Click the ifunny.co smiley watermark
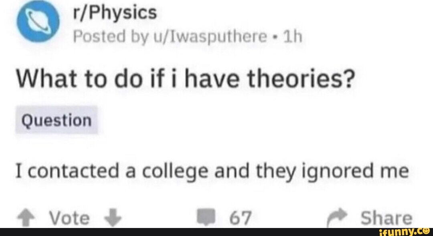The image size is (433, 236). 405,232
